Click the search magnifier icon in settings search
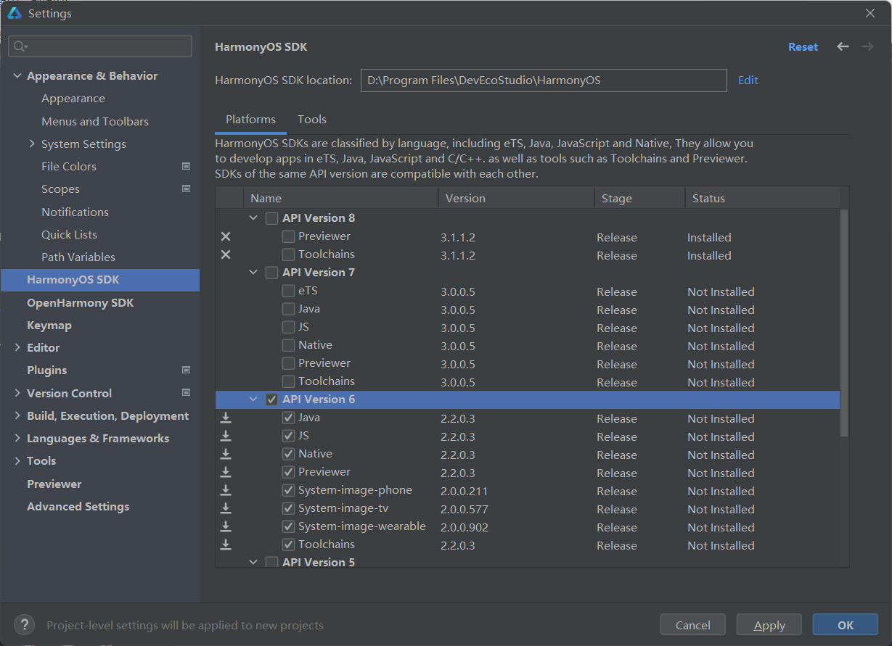The height and width of the screenshot is (646, 892). (x=20, y=46)
